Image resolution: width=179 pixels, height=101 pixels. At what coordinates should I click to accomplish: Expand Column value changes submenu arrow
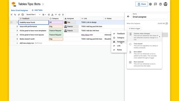[160, 37]
